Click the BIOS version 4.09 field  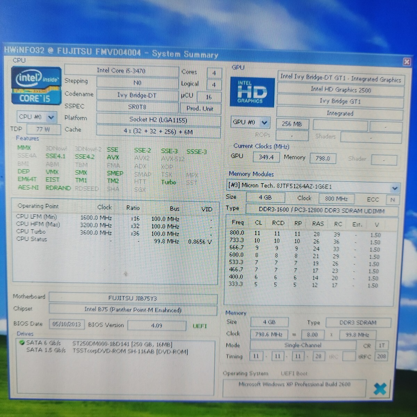coord(156,326)
